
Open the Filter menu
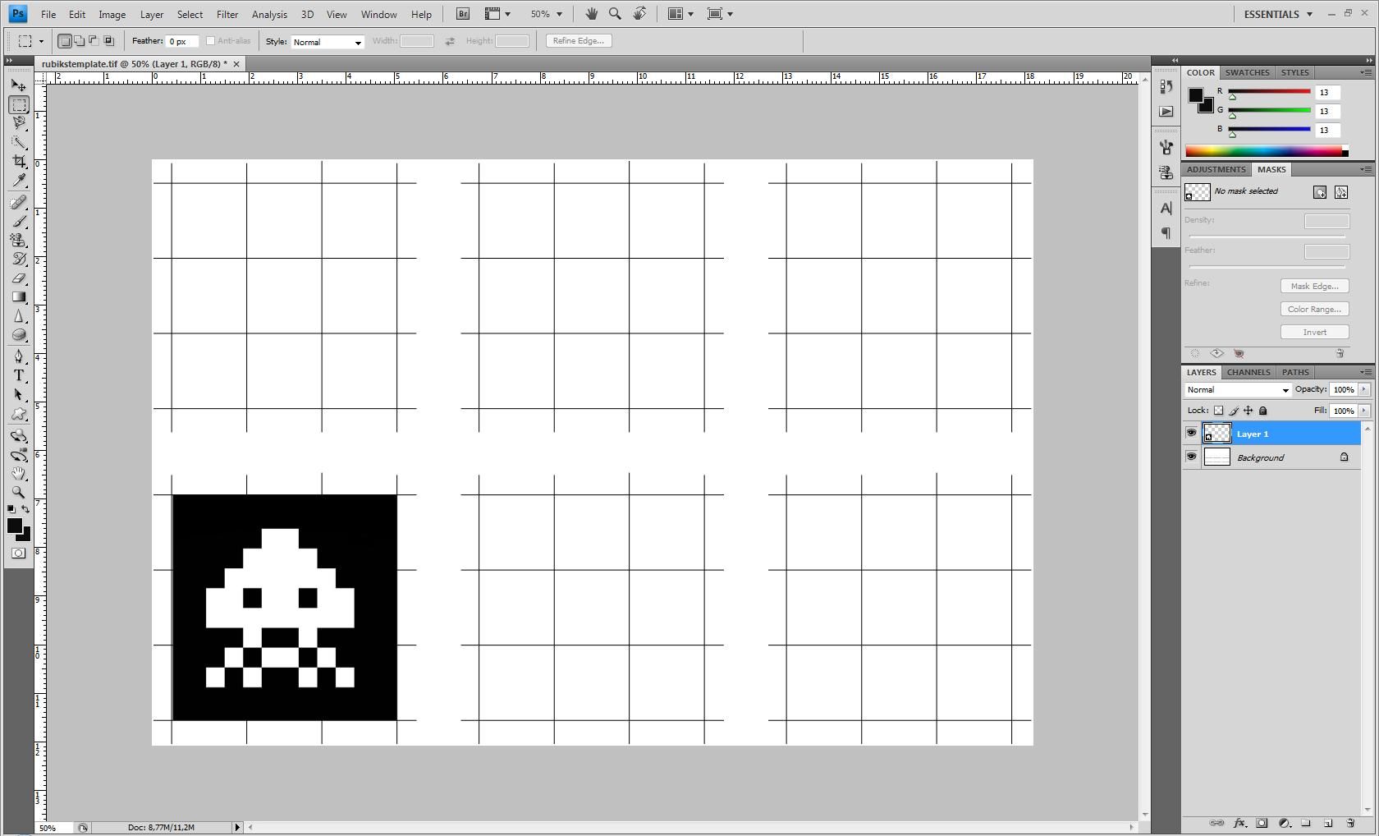tap(227, 14)
